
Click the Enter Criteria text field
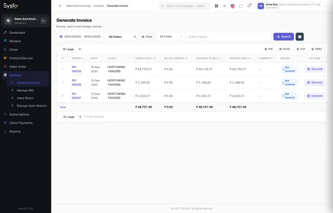[229, 37]
